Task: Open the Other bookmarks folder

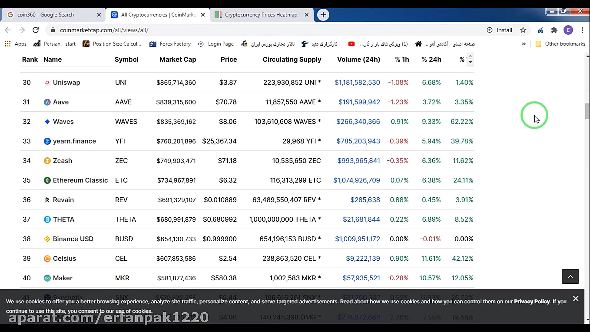Action: click(x=560, y=44)
